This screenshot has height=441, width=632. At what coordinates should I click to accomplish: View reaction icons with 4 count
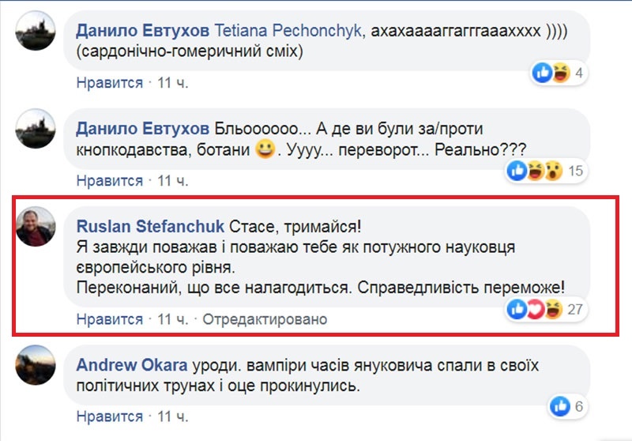pos(551,73)
